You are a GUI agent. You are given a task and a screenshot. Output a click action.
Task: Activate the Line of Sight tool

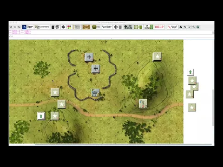tap(172, 27)
